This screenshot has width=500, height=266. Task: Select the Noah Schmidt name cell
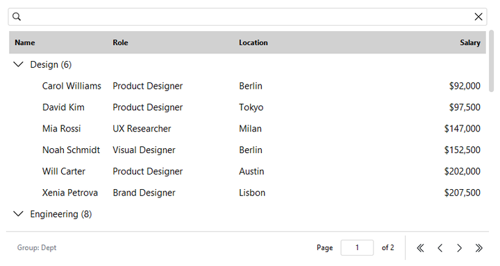click(71, 150)
